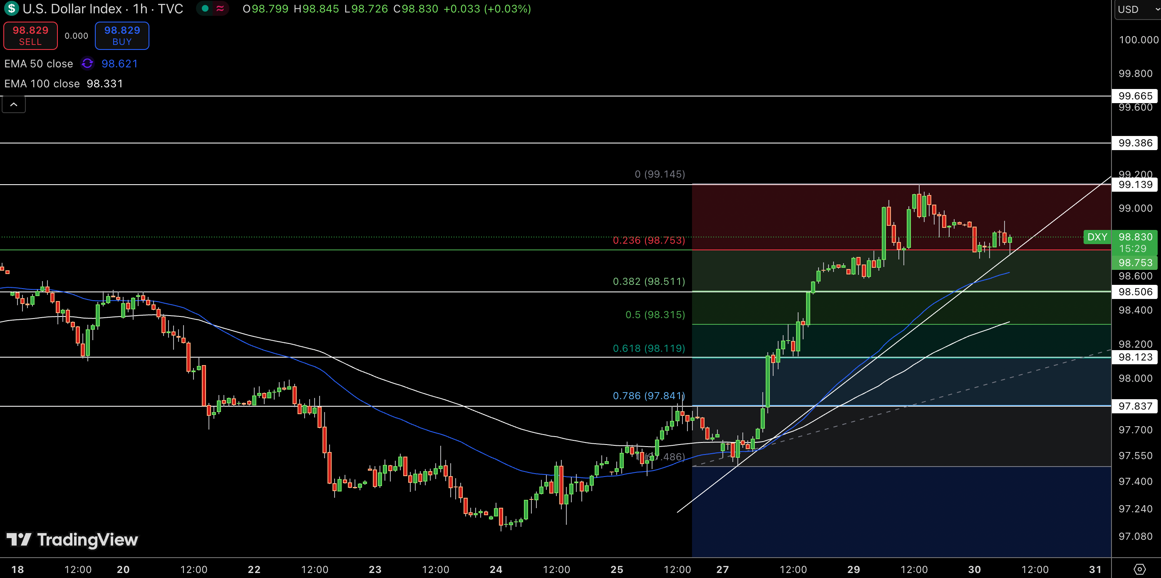Image resolution: width=1161 pixels, height=578 pixels.
Task: Click the Fibonacci 0.5 (98.315) level label
Action: point(655,314)
